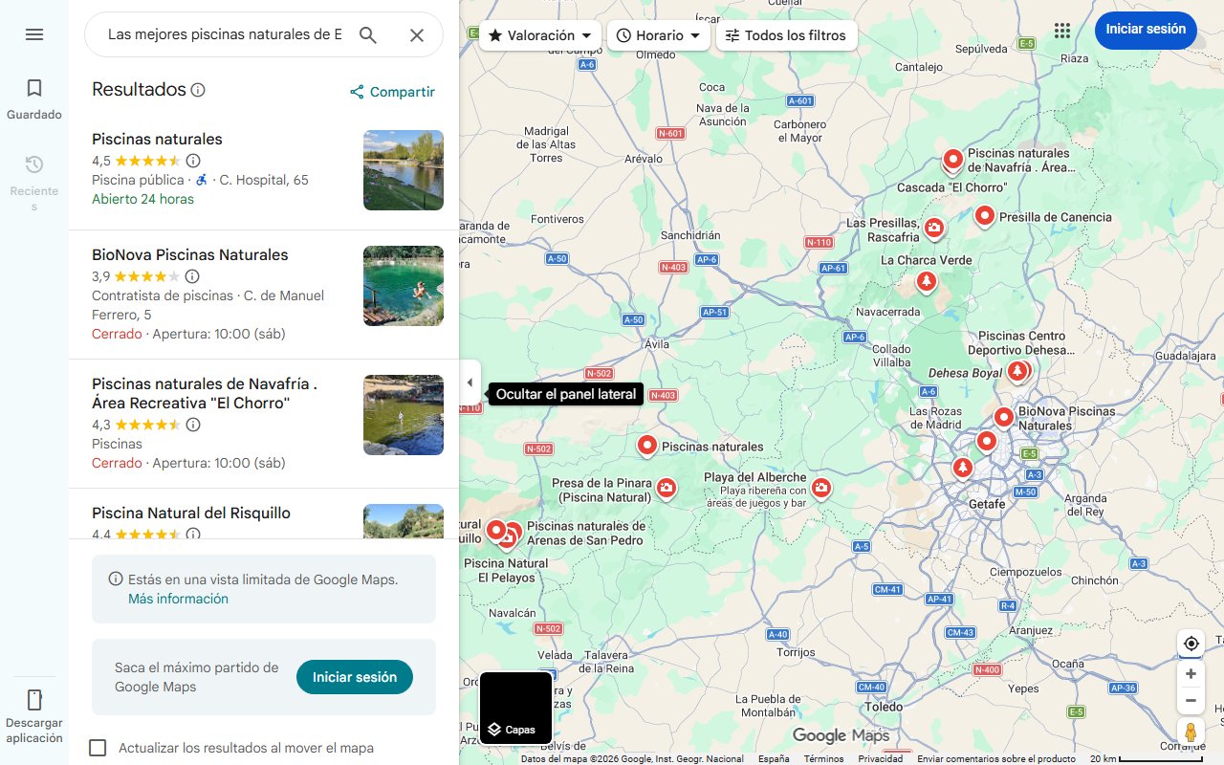The height and width of the screenshot is (765, 1224).
Task: Open Piscinas naturales result title
Action: pos(157,140)
